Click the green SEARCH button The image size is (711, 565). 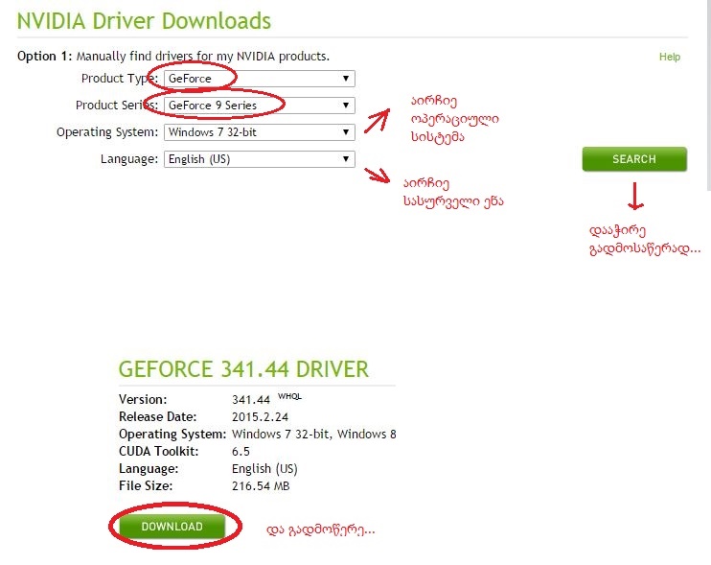tap(634, 159)
